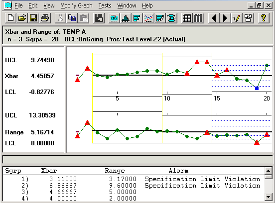This screenshot has width=275, height=203.
Task: Select Xbar UCL value 9.74490
Action: click(42, 60)
